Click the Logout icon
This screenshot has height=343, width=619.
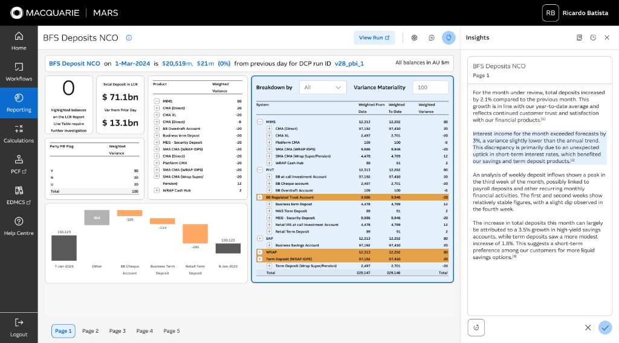pyautogui.click(x=19, y=322)
